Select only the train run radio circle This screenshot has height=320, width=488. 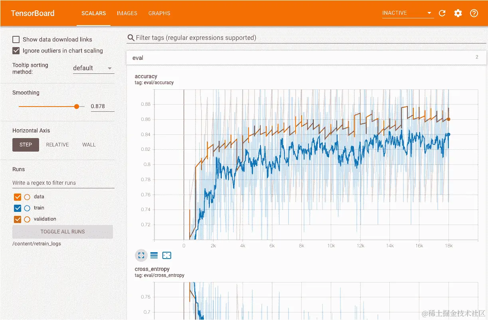click(27, 208)
